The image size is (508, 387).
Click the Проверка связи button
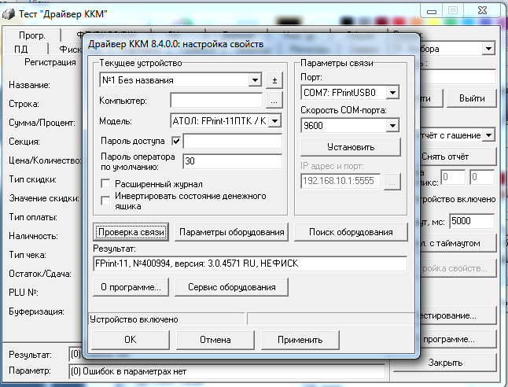click(x=131, y=232)
